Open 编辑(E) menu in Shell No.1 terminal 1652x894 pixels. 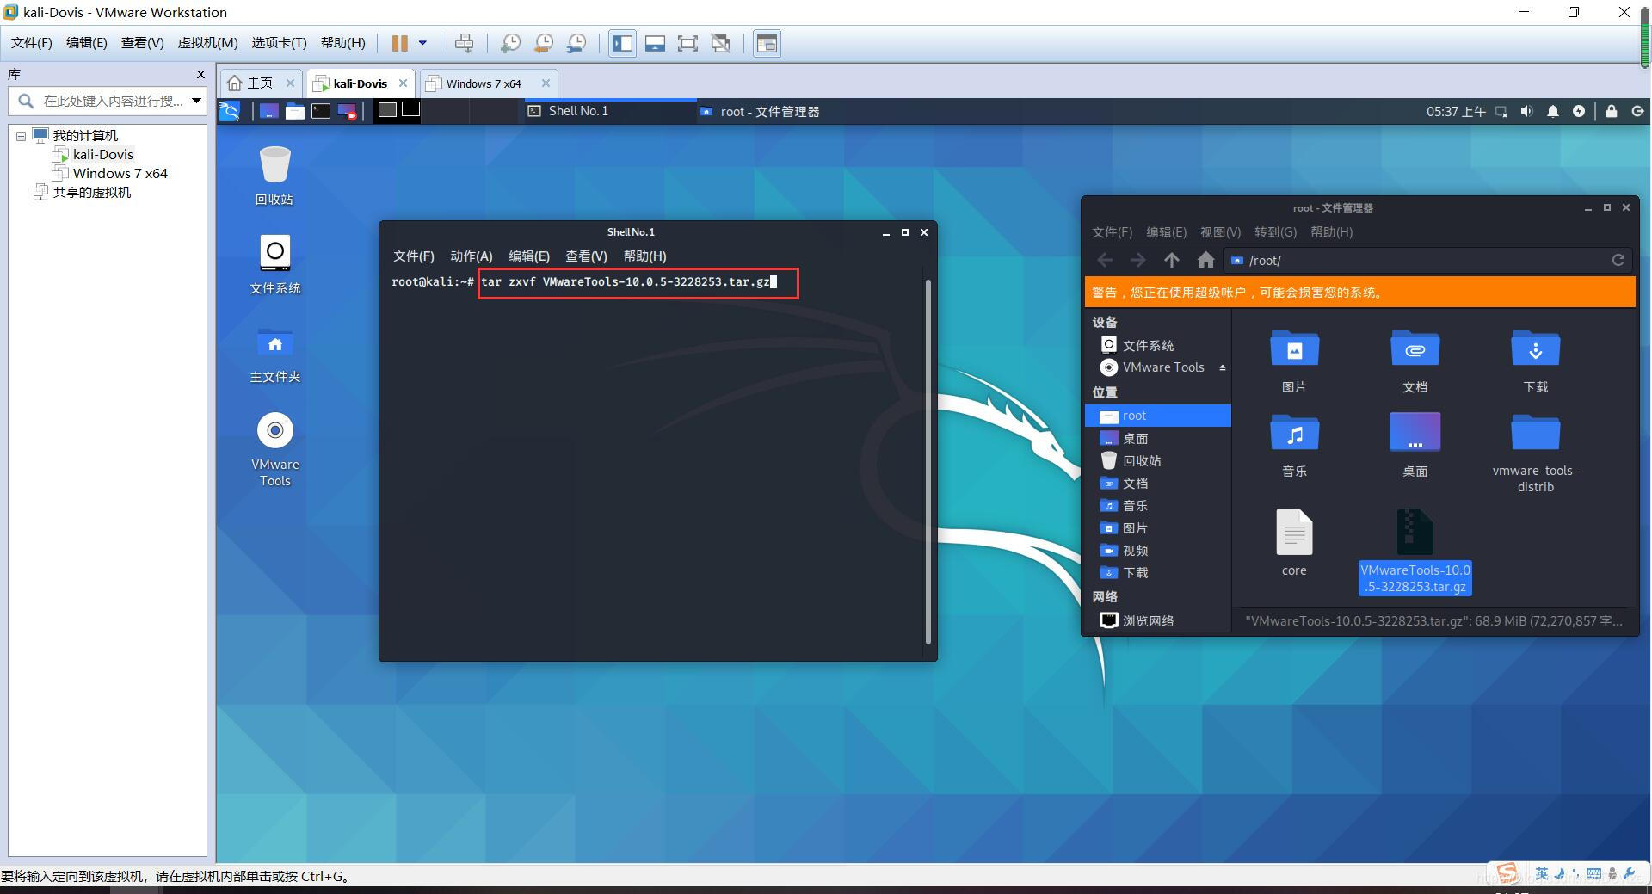528,256
